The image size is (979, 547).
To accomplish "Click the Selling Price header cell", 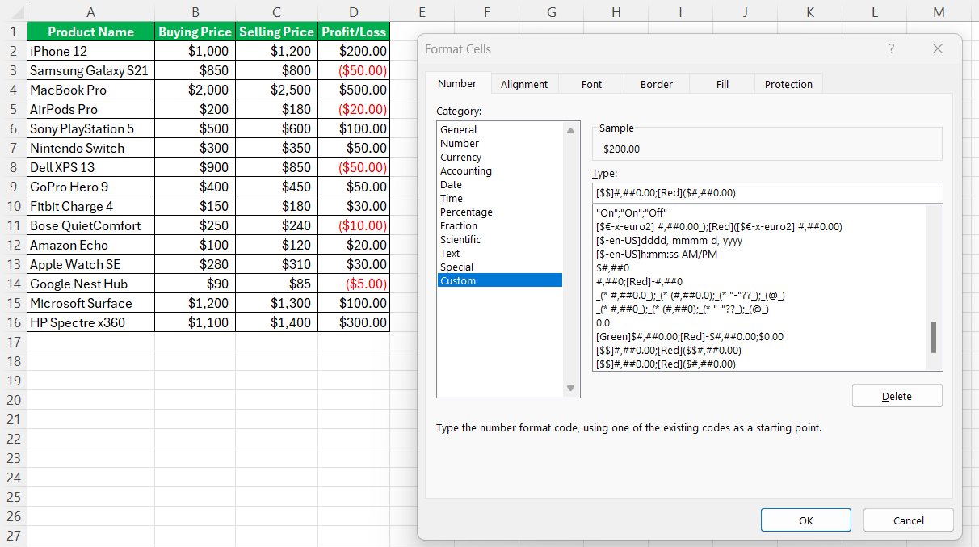I will click(x=277, y=32).
